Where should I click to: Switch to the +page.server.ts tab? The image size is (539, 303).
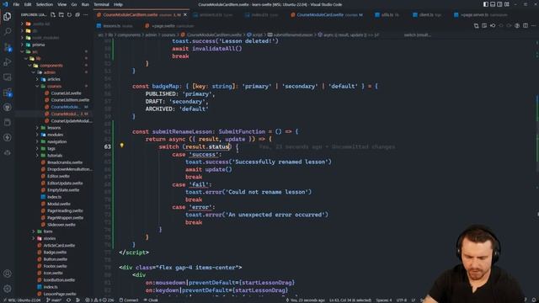(x=480, y=15)
